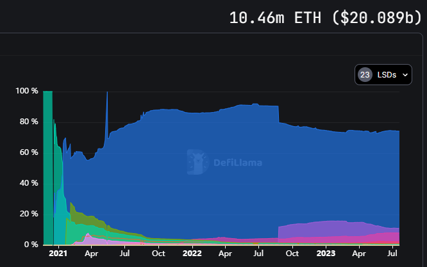Click the purple area near 2023
The image size is (427, 267).
click(327, 229)
